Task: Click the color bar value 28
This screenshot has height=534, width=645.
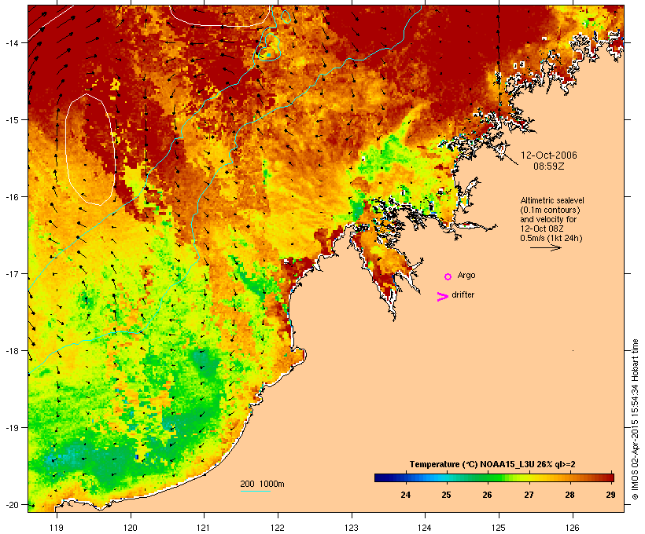Action: [569, 495]
